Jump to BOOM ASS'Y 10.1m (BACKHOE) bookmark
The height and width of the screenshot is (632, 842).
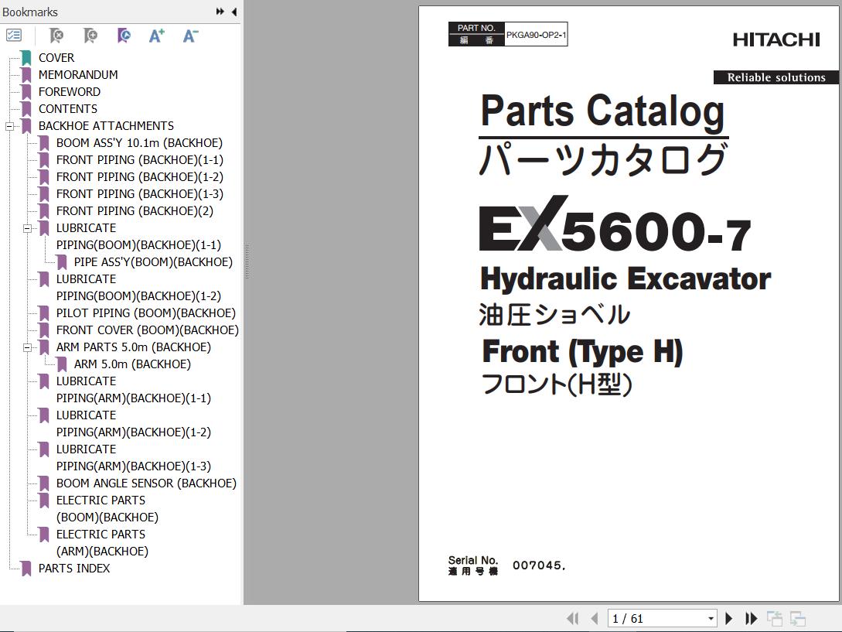139,143
